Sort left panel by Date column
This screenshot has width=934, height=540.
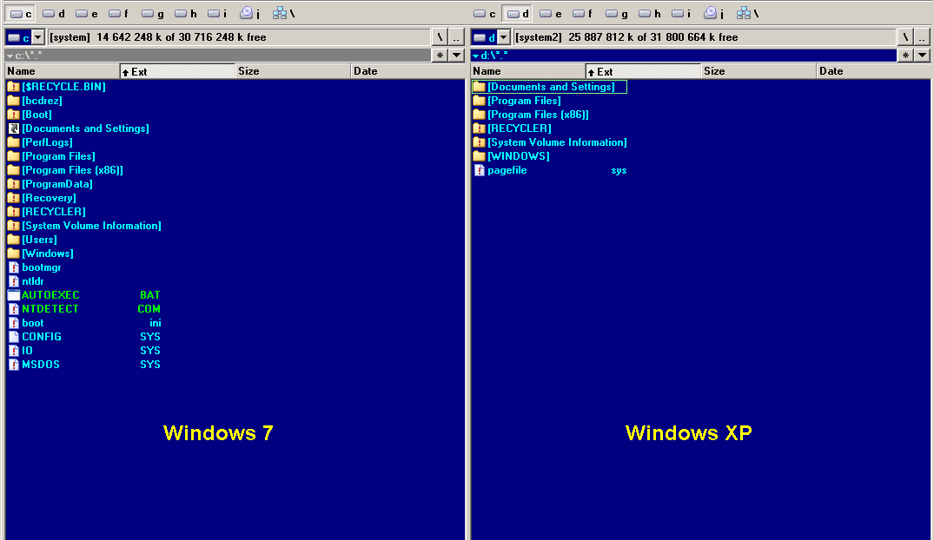tap(408, 71)
